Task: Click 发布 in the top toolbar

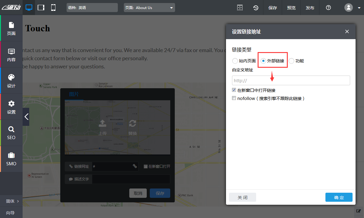Action: coord(310,8)
